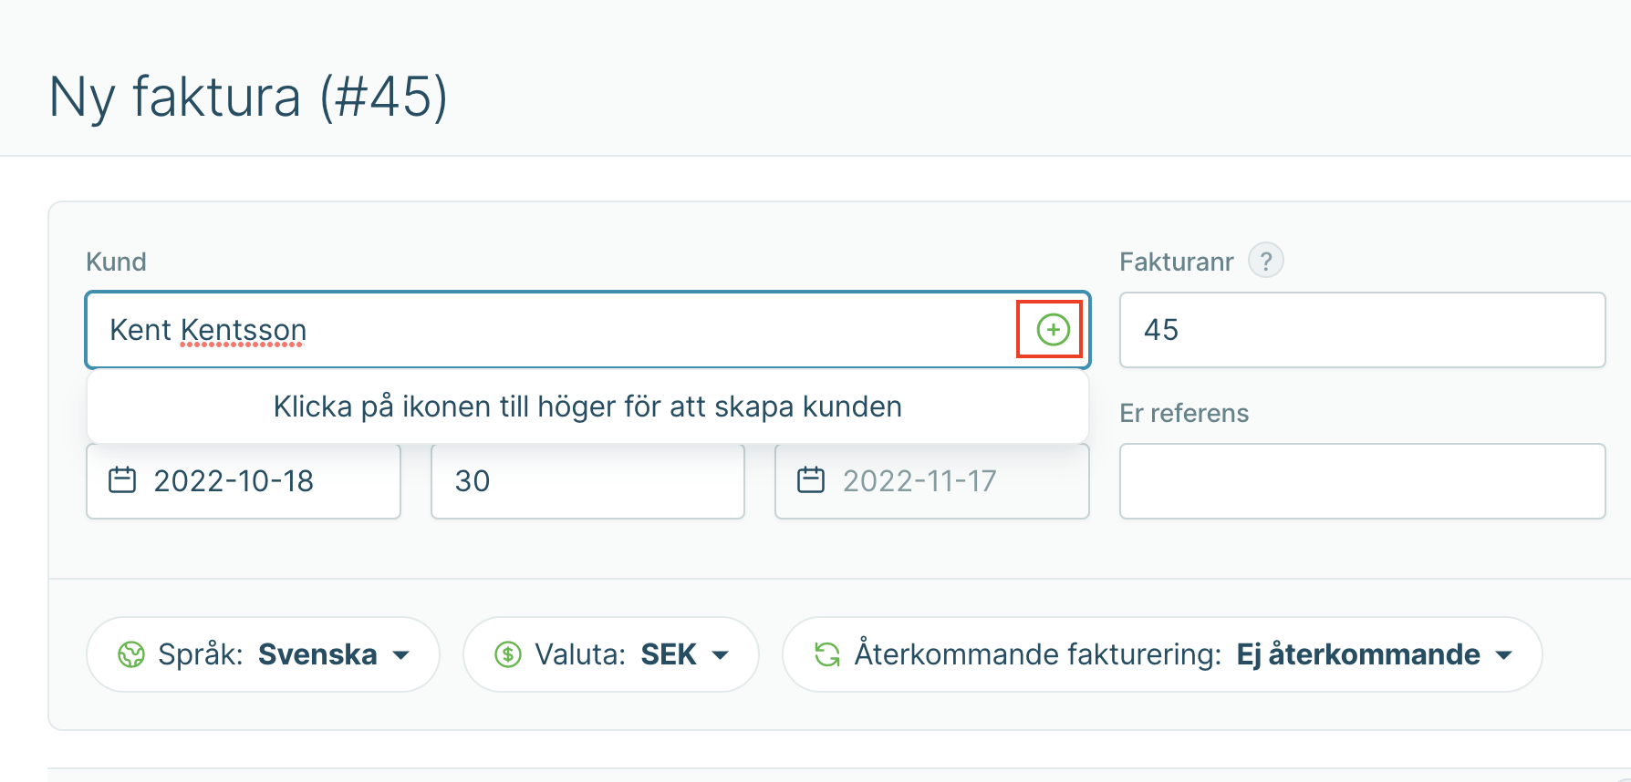Click the globe icon in Språk selector

[131, 654]
